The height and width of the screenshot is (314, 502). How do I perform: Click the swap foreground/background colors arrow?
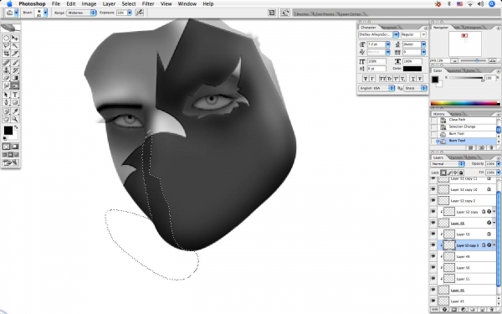[16, 127]
